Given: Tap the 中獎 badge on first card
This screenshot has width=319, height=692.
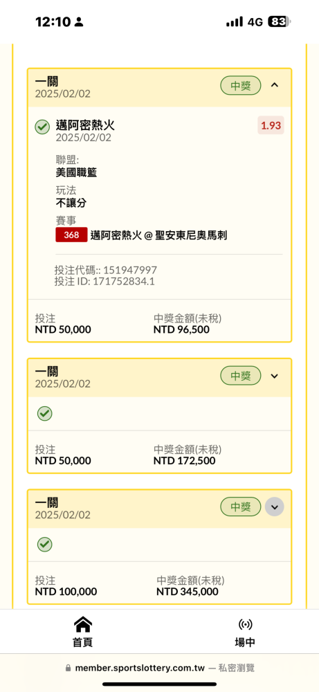Looking at the screenshot, I should tap(241, 85).
